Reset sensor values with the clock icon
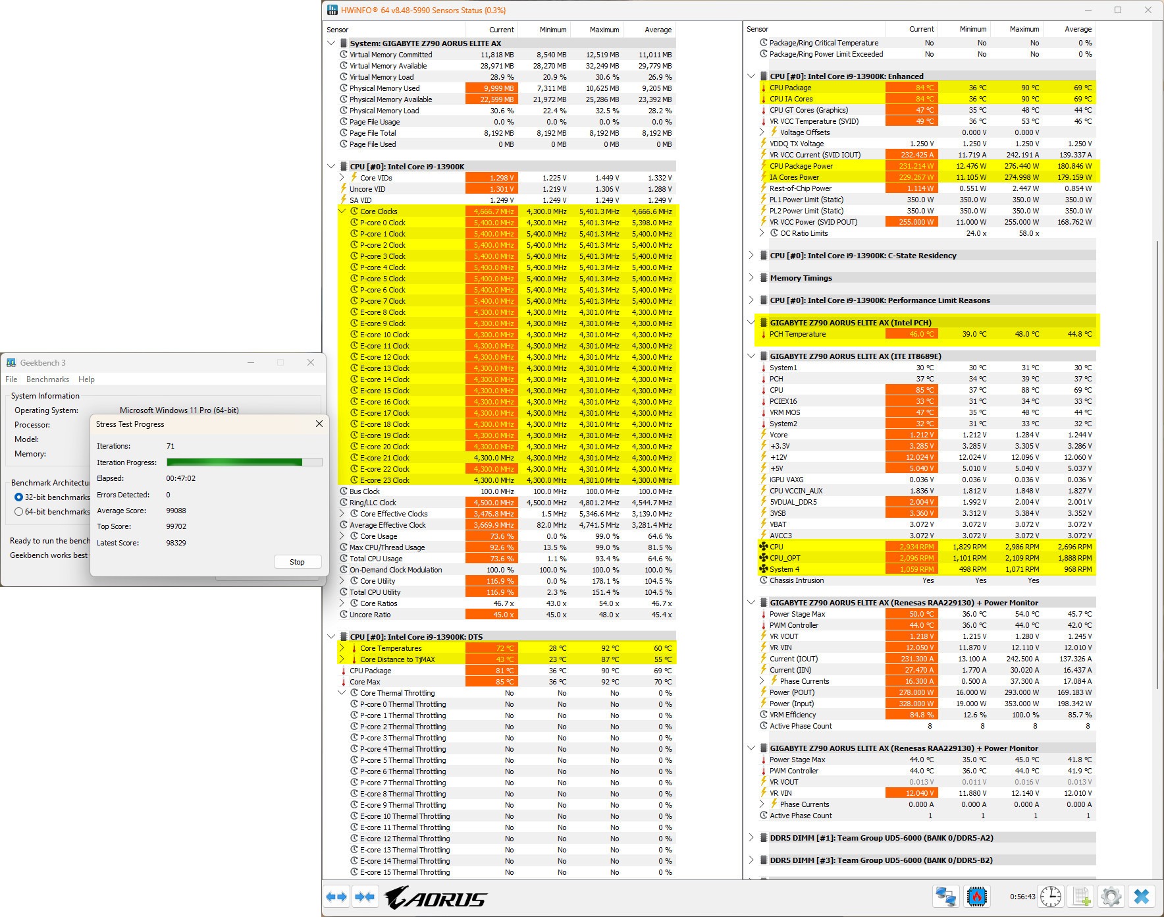The height and width of the screenshot is (917, 1164). [x=1051, y=897]
